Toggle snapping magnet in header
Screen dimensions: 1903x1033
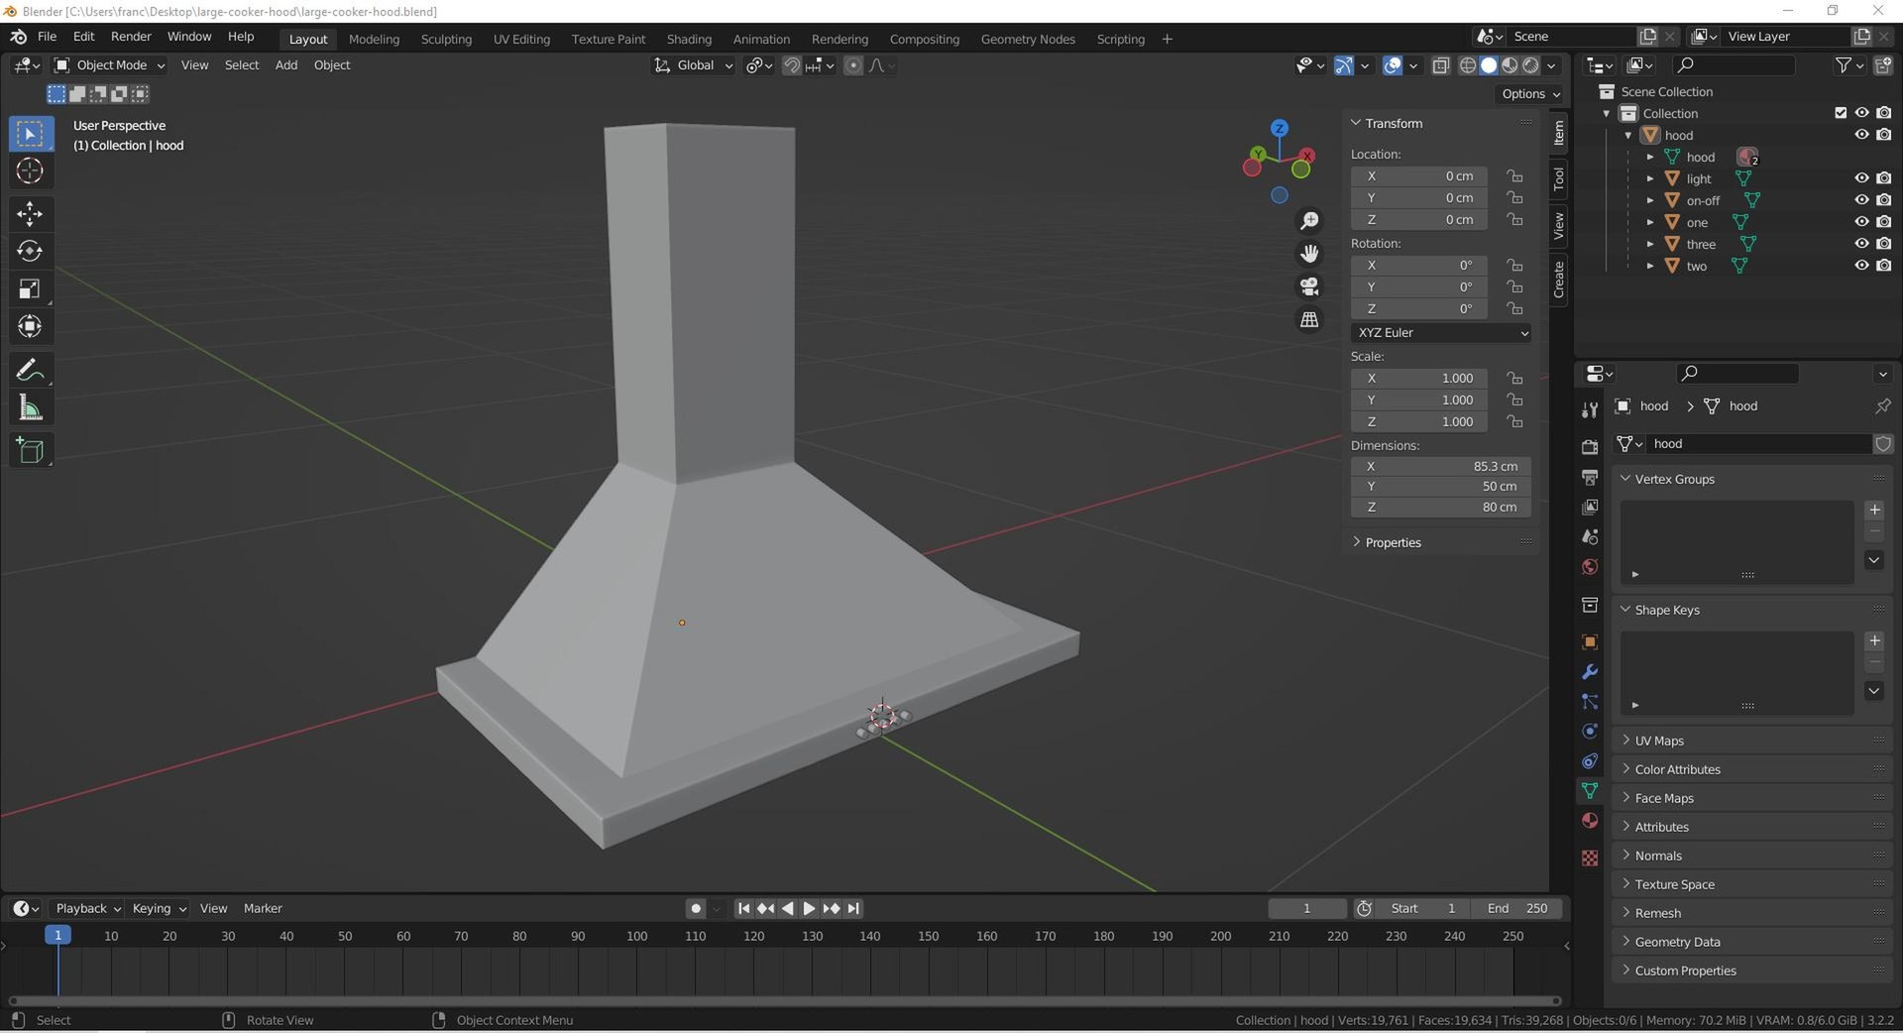coord(792,65)
